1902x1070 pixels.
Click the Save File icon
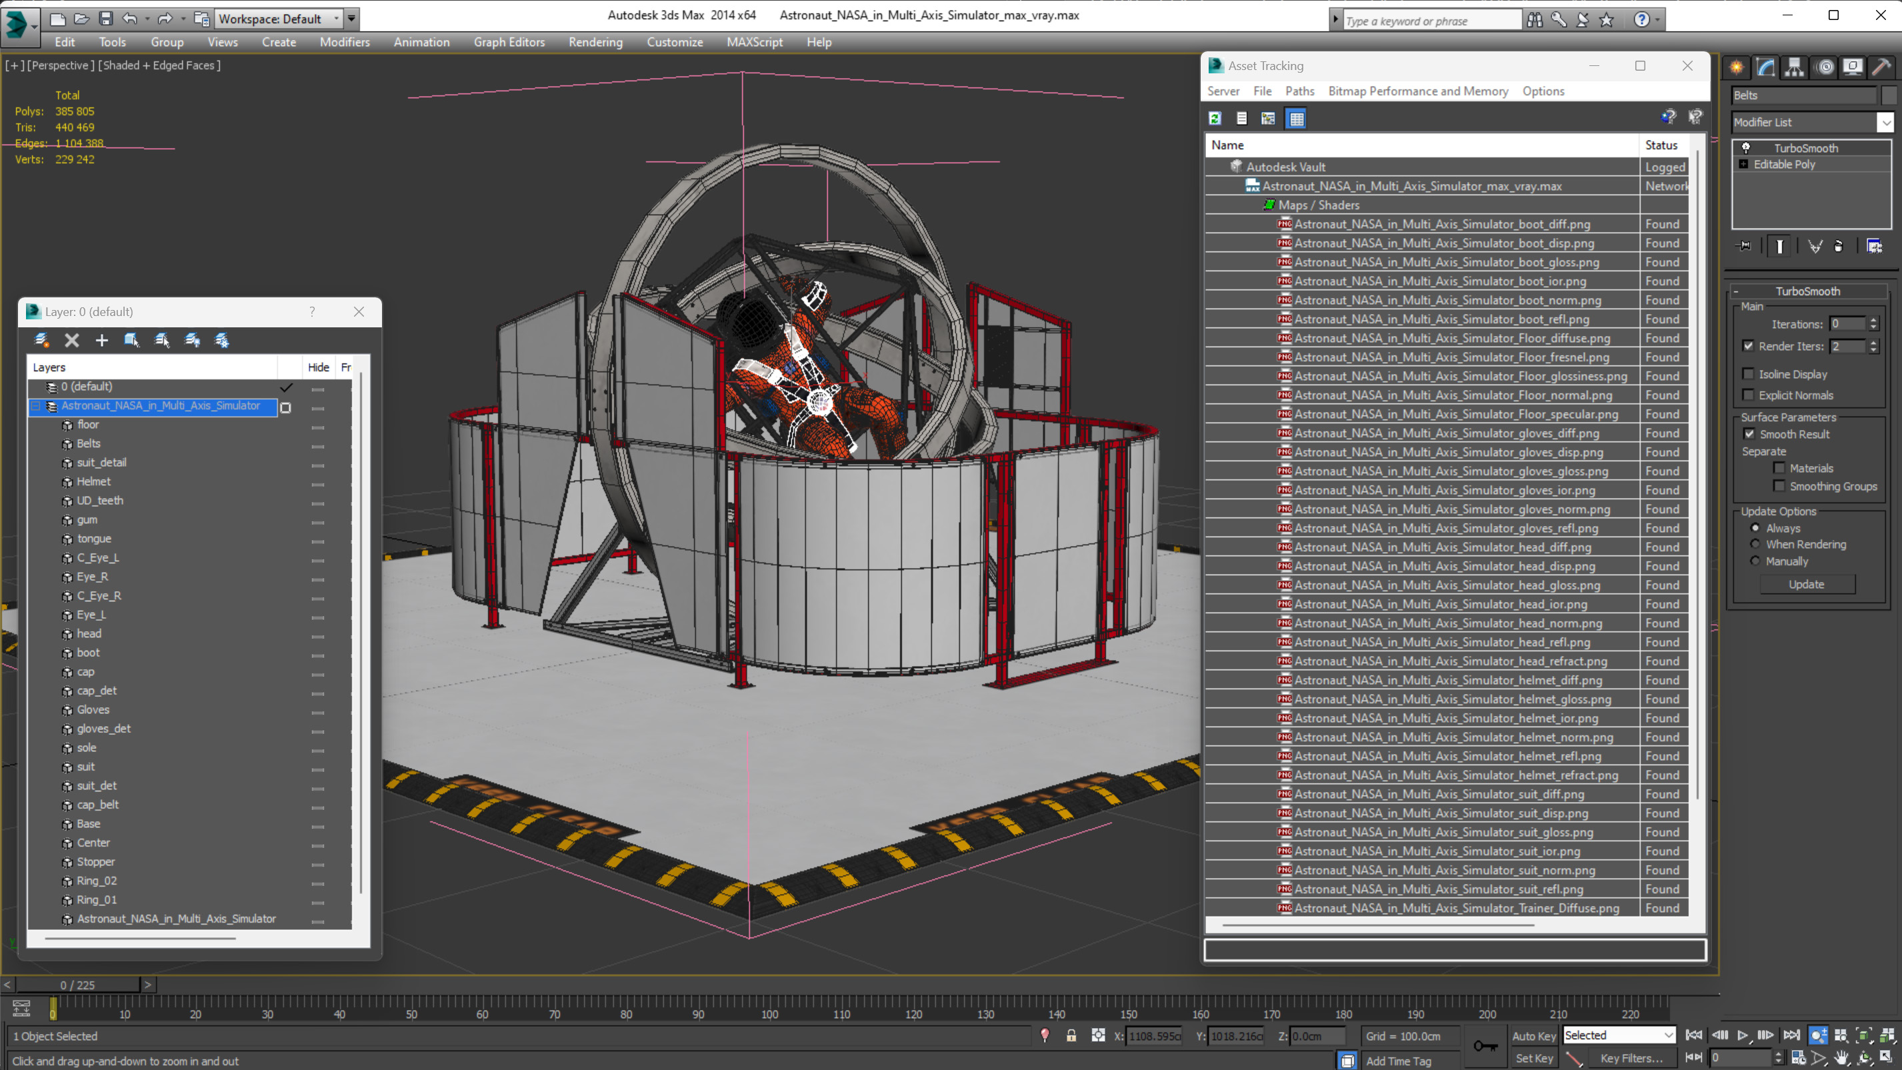click(105, 19)
